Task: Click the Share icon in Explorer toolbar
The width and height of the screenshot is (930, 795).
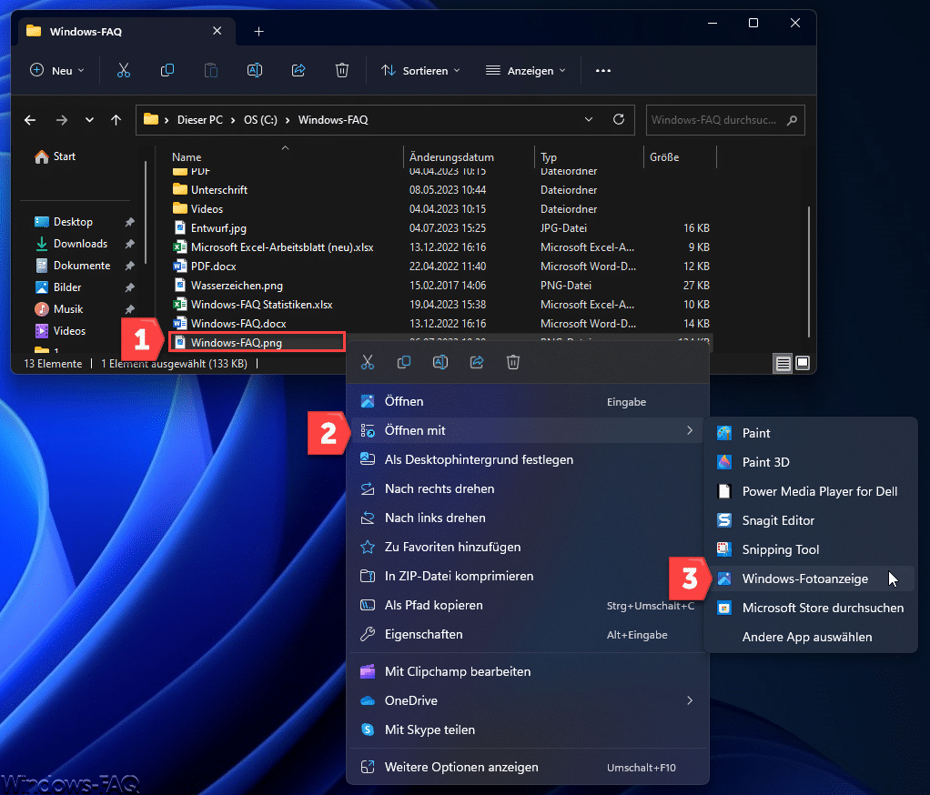Action: tap(298, 71)
